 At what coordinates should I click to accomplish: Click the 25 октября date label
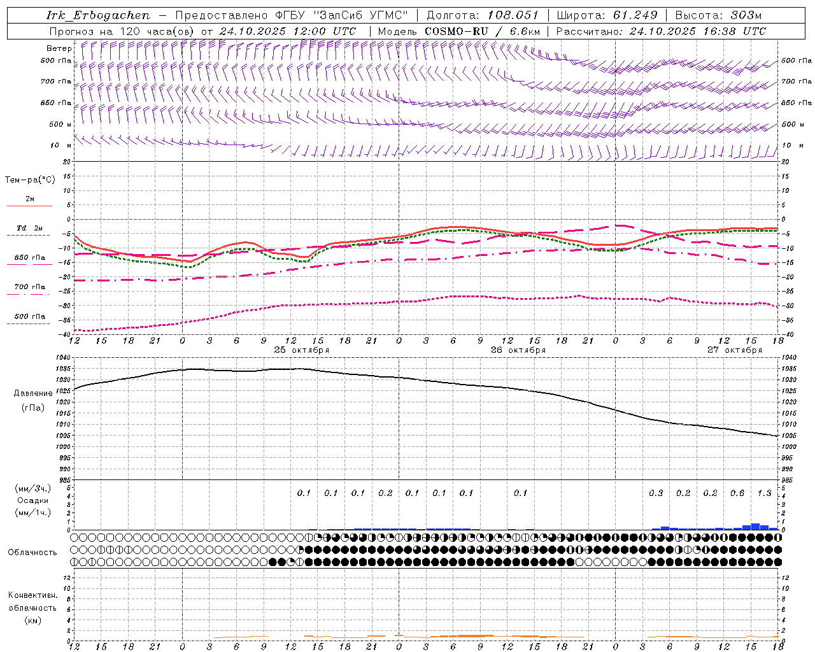pyautogui.click(x=302, y=350)
